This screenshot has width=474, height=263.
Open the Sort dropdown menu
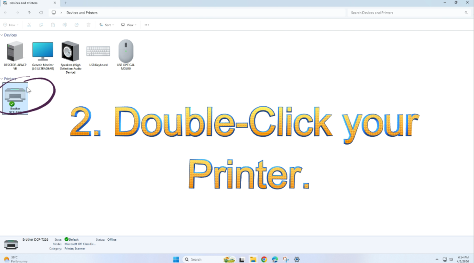click(106, 25)
